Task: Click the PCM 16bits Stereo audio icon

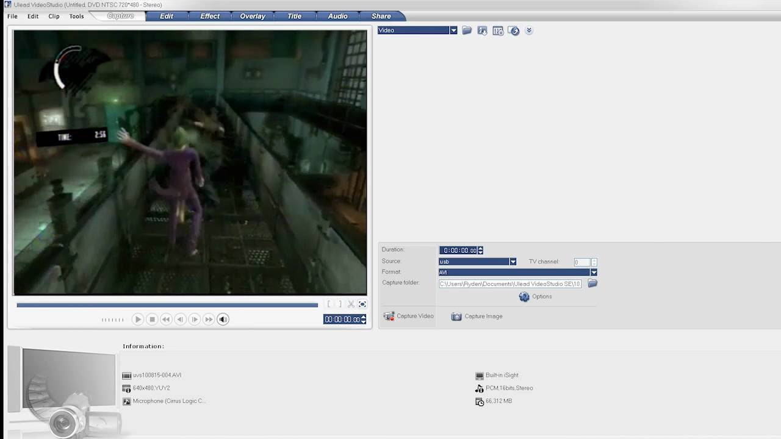Action: pyautogui.click(x=480, y=388)
